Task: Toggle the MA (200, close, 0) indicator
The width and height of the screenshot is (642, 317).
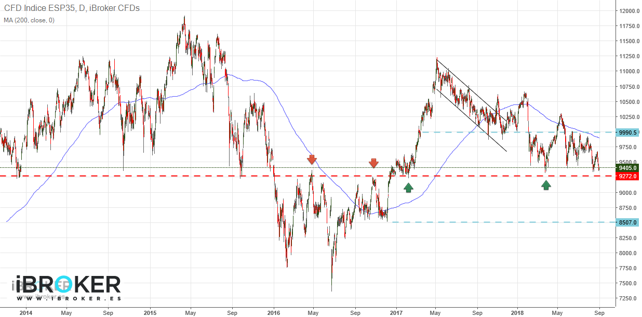Action: click(x=29, y=21)
